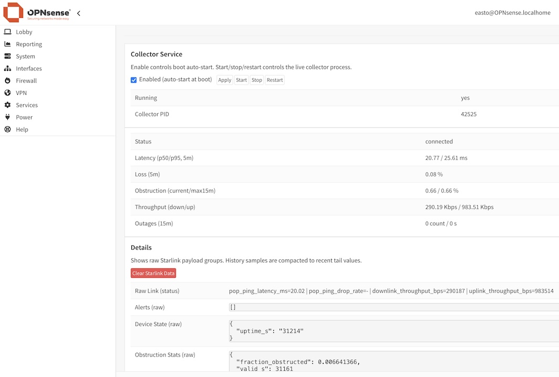Click the VPN globe icon
The height and width of the screenshot is (377, 559).
tap(7, 92)
